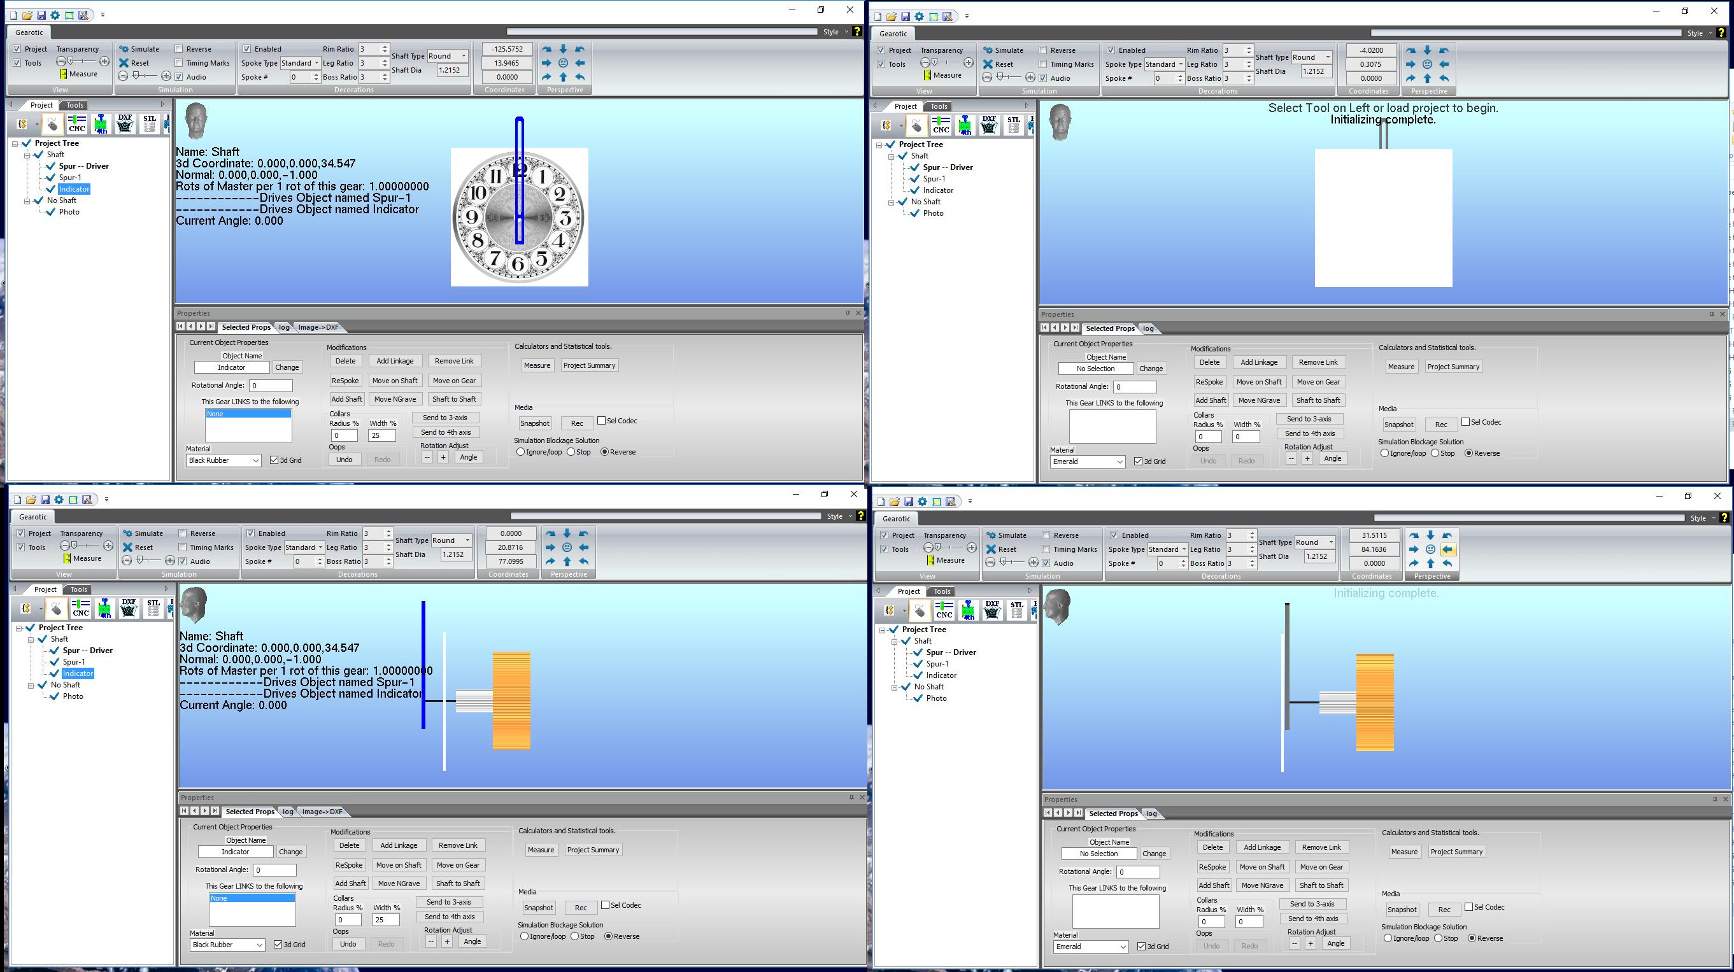
Task: Switch to Image->DXF tab in top-left window
Action: pos(318,328)
